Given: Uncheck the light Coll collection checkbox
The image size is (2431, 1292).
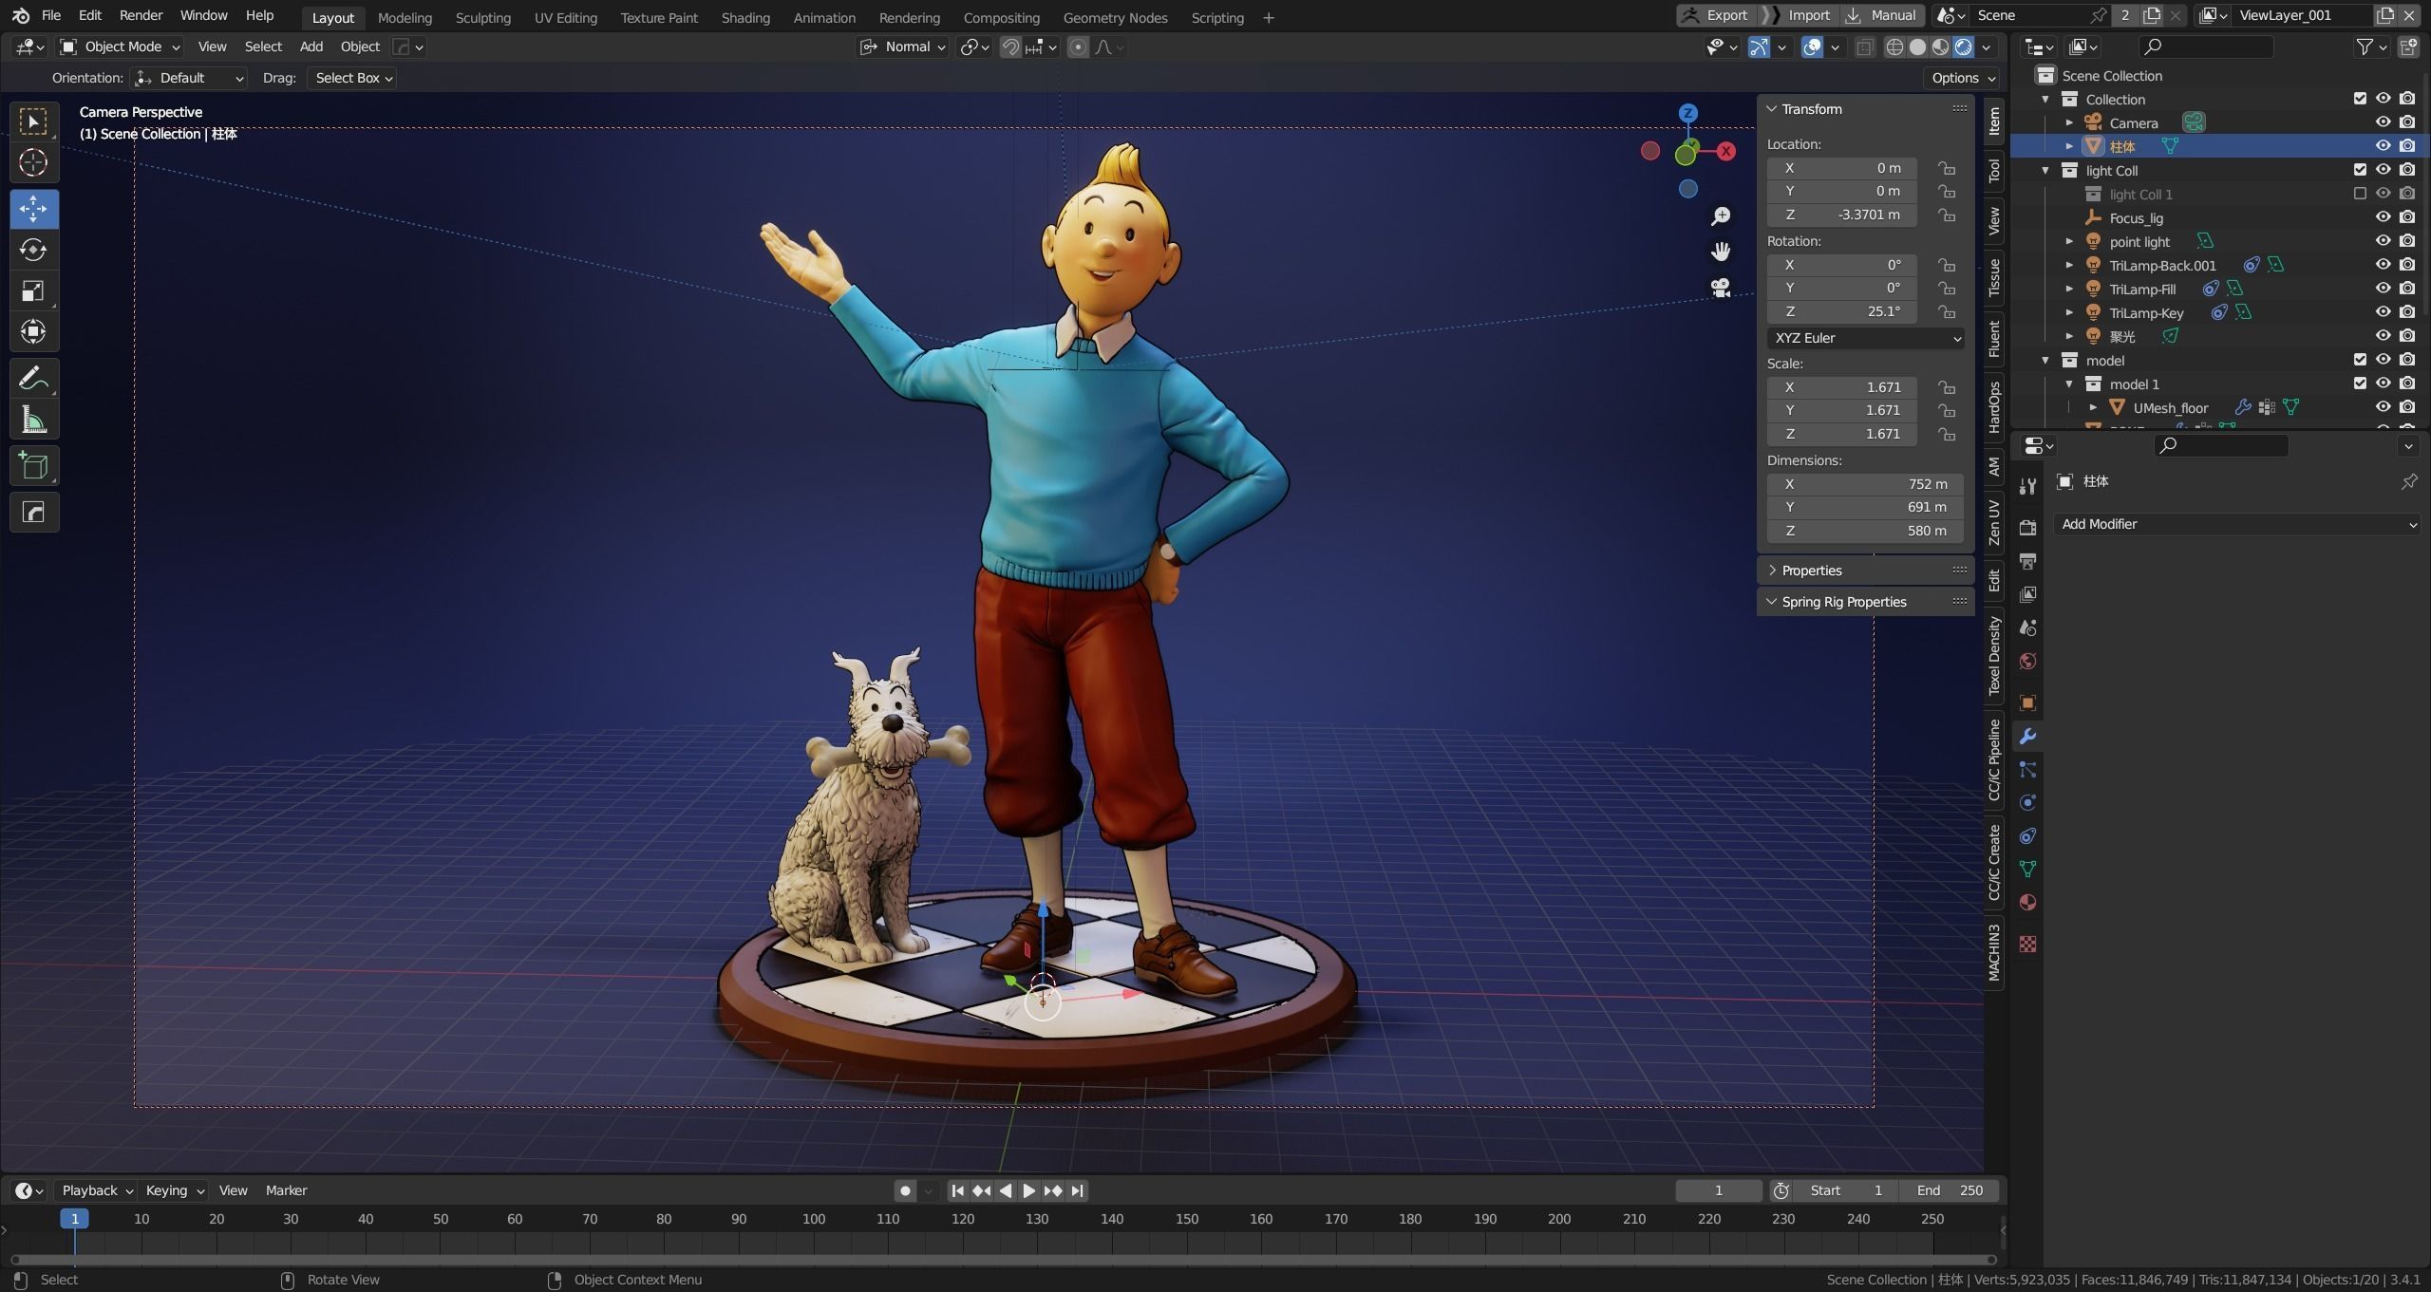Looking at the screenshot, I should click(2359, 170).
